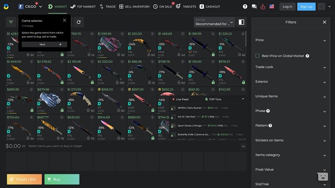Click the green Buy button

62,179
